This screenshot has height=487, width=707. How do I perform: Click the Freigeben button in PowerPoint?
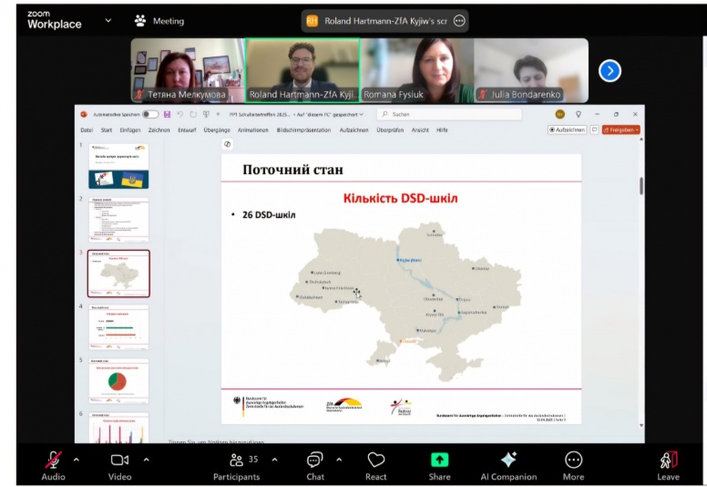click(621, 130)
